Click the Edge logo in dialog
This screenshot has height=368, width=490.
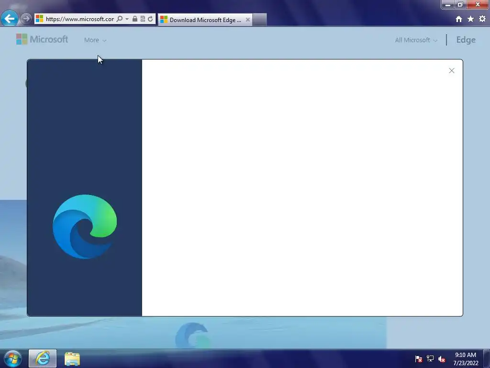85,227
